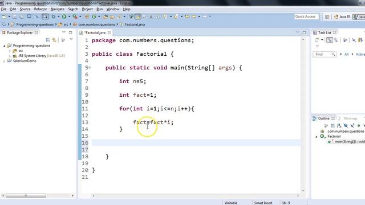Click the Package Explorer tab
Image resolution: width=365 pixels, height=205 pixels.
[x=19, y=33]
